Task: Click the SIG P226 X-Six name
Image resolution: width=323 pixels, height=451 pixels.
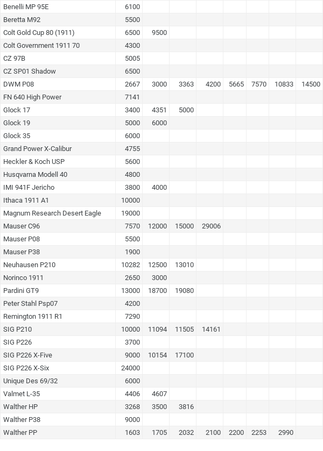Action: 26,368
